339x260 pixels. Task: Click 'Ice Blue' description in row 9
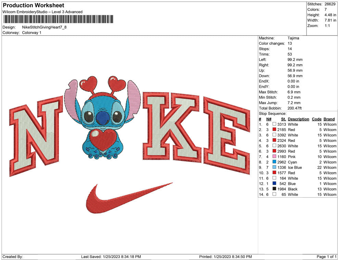[295, 168]
